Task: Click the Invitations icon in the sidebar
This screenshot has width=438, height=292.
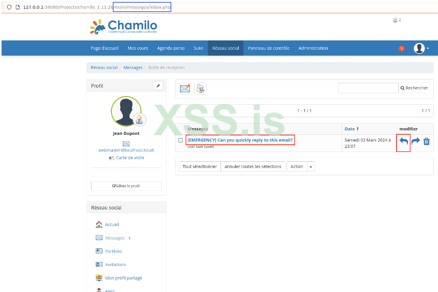Action: point(99,265)
